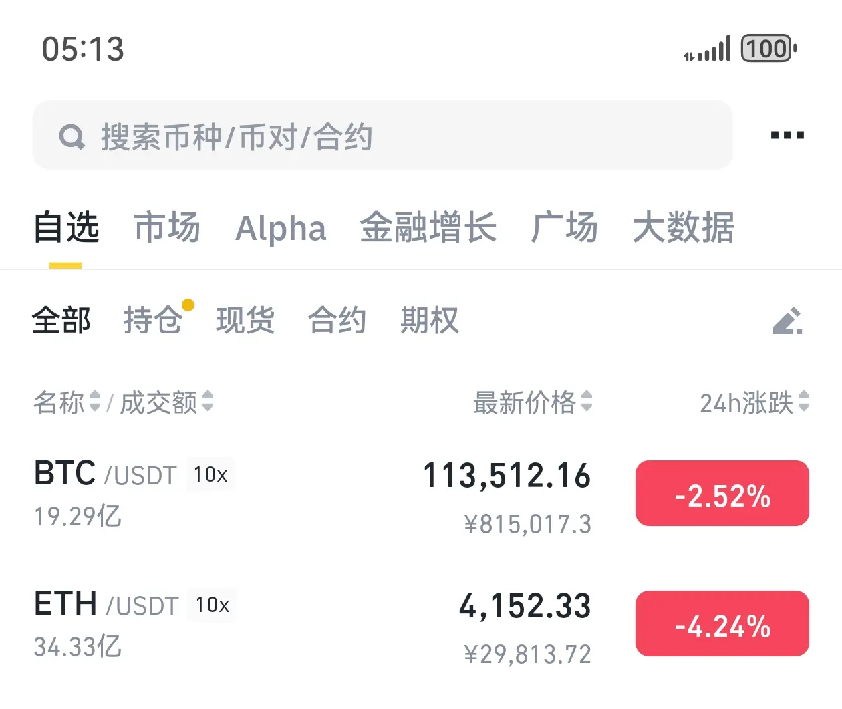842x709 pixels.
Task: Tap the edit watchlist pencil icon
Action: [x=787, y=321]
